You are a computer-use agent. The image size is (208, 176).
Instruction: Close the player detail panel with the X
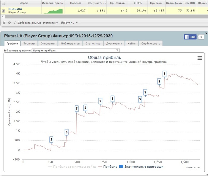206,33
